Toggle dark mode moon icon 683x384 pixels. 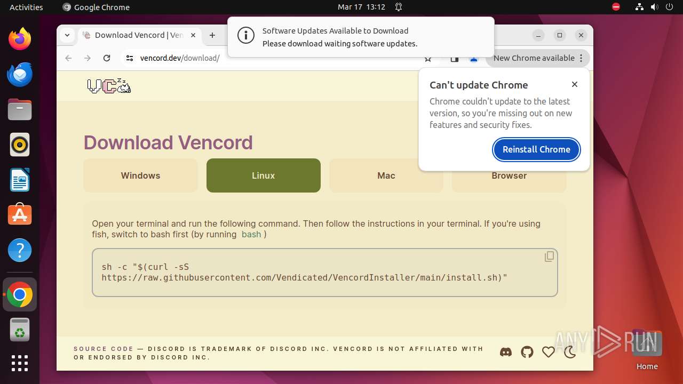570,352
